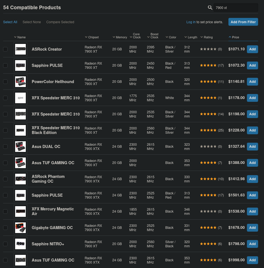Click 54 Compatible Products heading
The width and height of the screenshot is (264, 268).
32,8
